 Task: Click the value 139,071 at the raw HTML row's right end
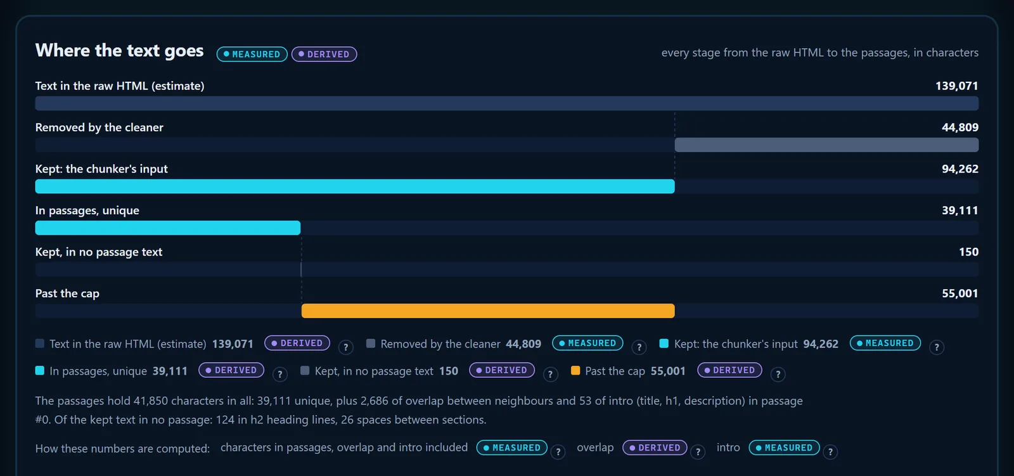tap(957, 86)
